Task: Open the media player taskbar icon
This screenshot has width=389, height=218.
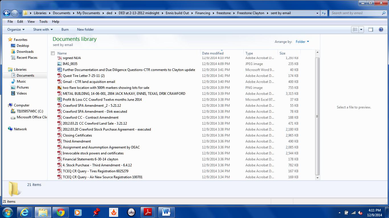Action: click(77, 212)
